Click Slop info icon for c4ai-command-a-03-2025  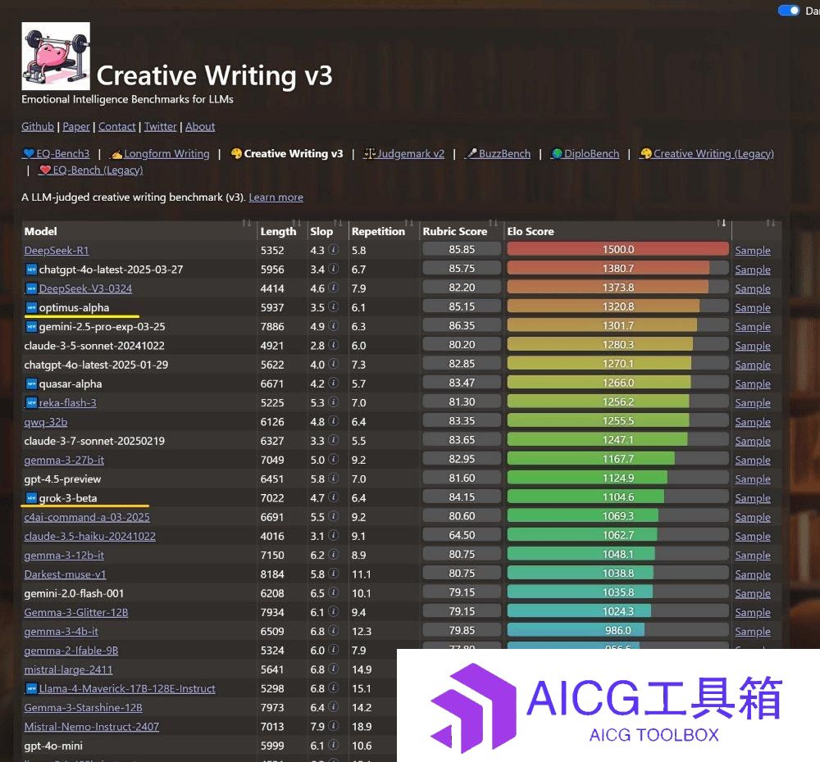pyautogui.click(x=334, y=516)
